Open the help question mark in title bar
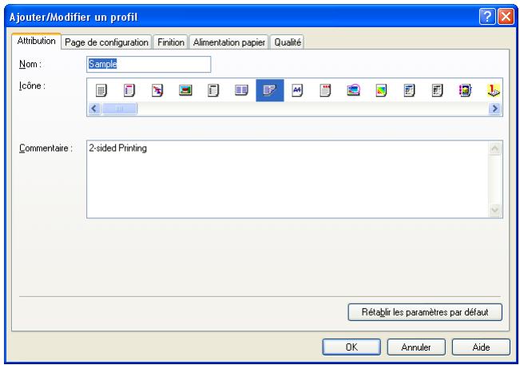Screen dimensions: 520x365 point(487,17)
